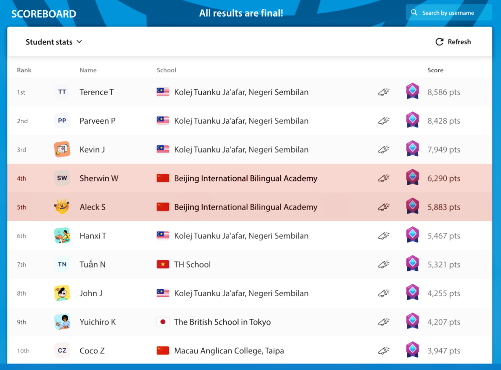This screenshot has width=501, height=370.
Task: Click the TN initials avatar
Action: pos(62,264)
